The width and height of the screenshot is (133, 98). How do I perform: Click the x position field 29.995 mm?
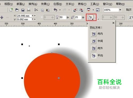coord(24,16)
